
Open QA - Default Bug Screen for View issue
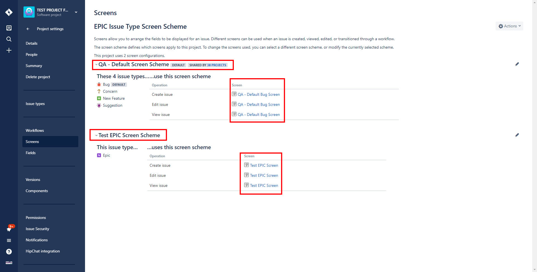[259, 114]
